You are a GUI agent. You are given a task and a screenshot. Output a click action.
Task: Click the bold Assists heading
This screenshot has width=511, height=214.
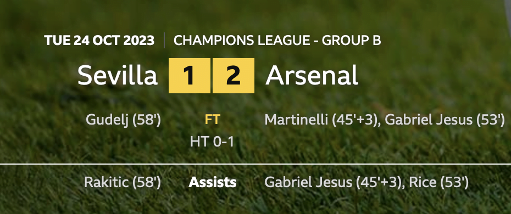213,183
